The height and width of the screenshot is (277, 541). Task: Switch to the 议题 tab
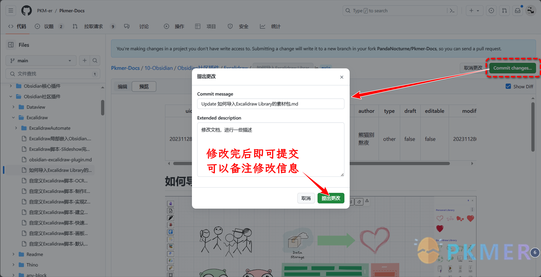pyautogui.click(x=49, y=26)
